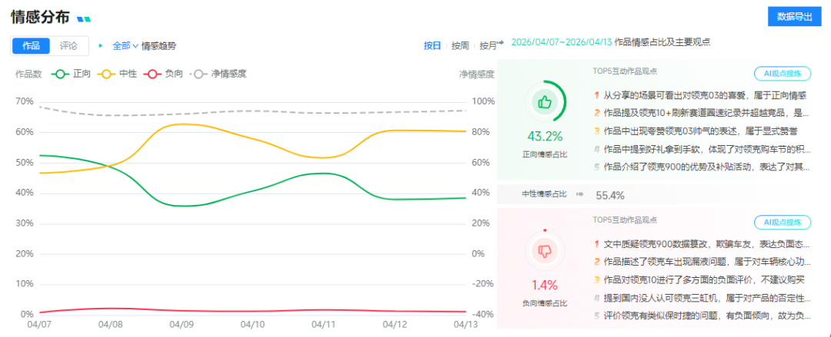
Task: Click AI观点提炼 in the positive panel
Action: [x=783, y=74]
